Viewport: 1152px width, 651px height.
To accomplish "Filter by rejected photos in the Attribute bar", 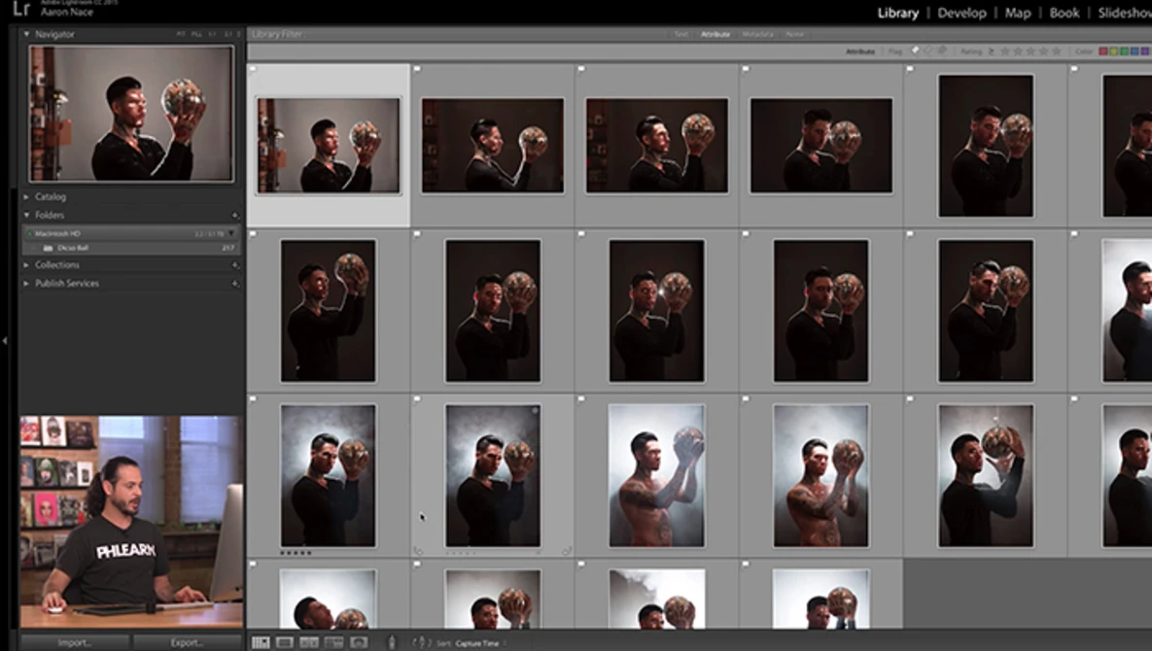I will point(942,51).
